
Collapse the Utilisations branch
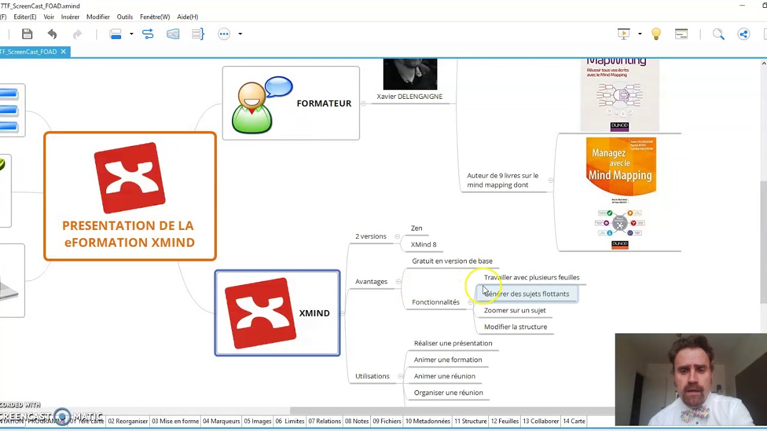click(x=400, y=377)
